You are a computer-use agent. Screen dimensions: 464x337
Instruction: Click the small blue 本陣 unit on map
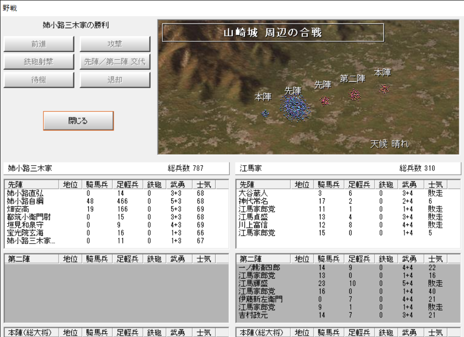click(x=265, y=113)
